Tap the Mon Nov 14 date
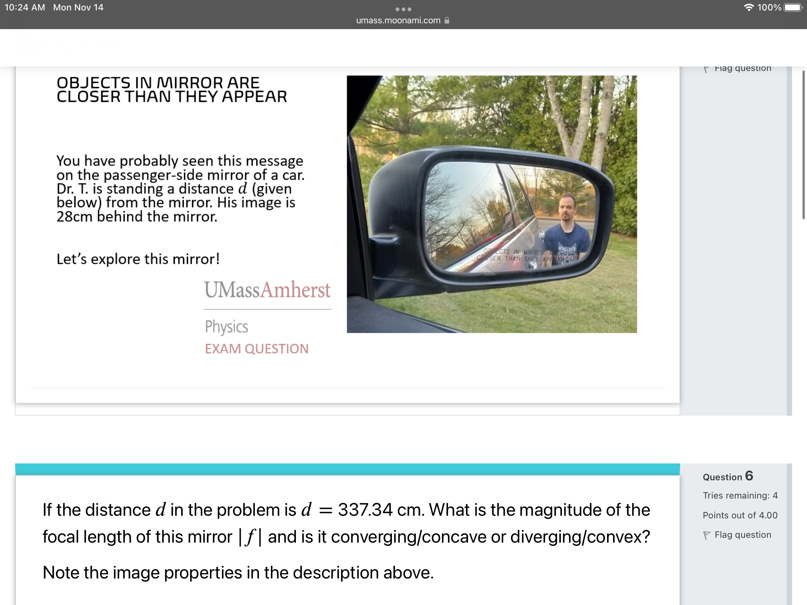 pyautogui.click(x=78, y=7)
